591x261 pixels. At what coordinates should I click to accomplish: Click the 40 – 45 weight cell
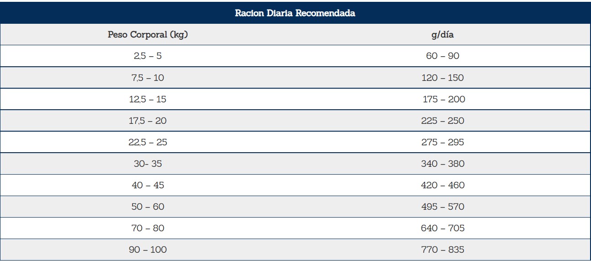[x=149, y=185]
